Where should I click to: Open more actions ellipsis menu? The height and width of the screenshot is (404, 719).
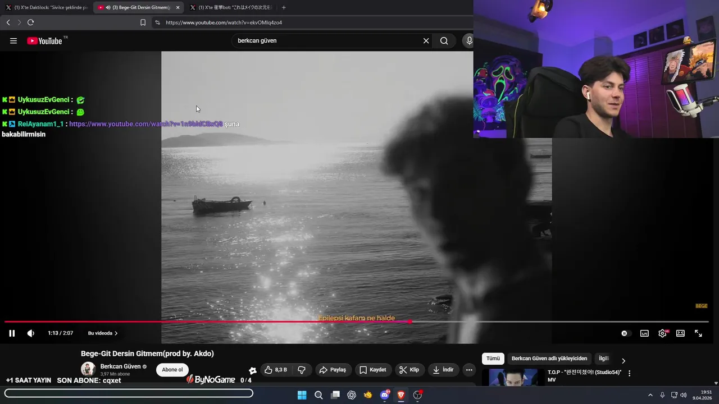[469, 370]
